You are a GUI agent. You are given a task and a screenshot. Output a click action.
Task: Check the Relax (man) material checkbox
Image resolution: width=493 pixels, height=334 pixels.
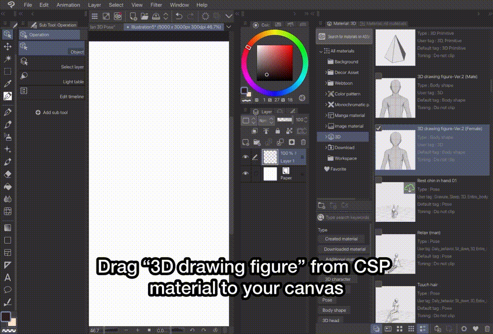click(379, 232)
